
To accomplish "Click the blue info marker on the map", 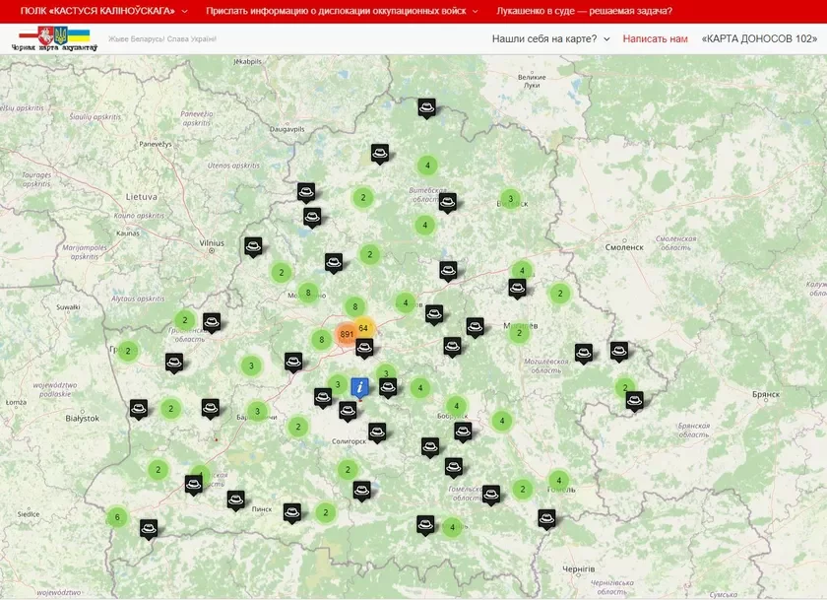I will [x=360, y=386].
